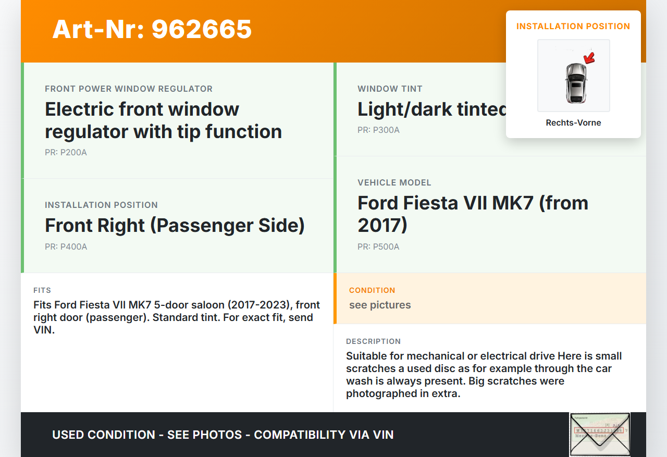The image size is (667, 457).
Task: Click the PR: P400A code
Action: 66,246
